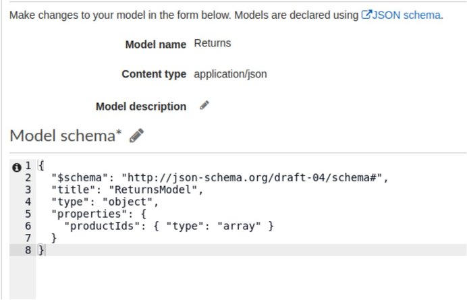Click empty area below the schema code
This screenshot has width=467, height=300.
(x=251, y=277)
